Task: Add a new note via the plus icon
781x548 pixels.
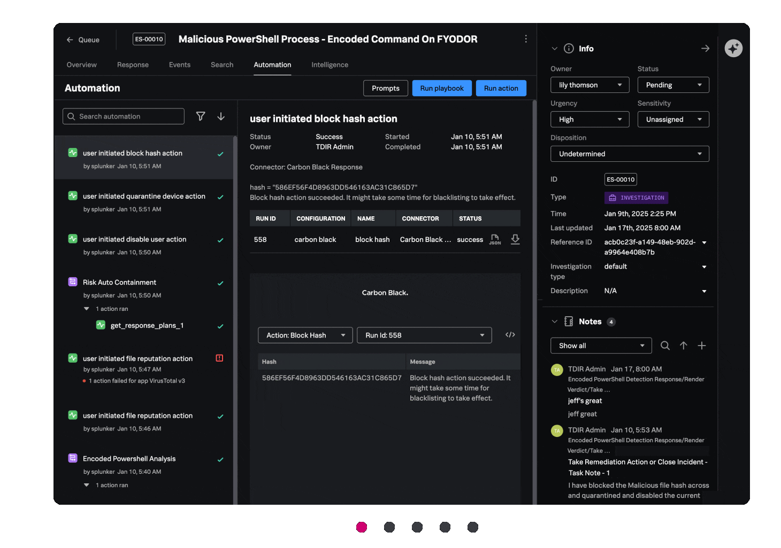Action: coord(702,346)
